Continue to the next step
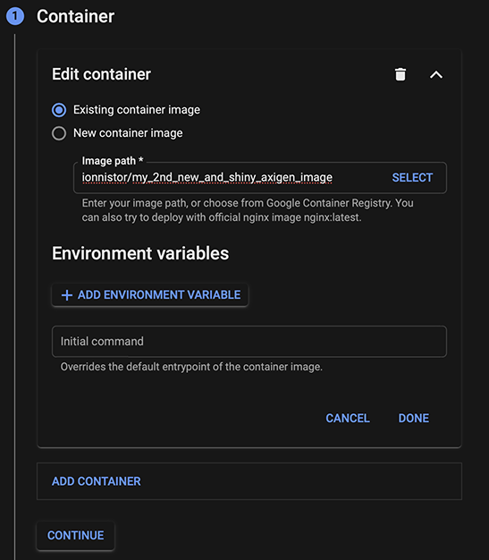The image size is (489, 560). coord(76,535)
